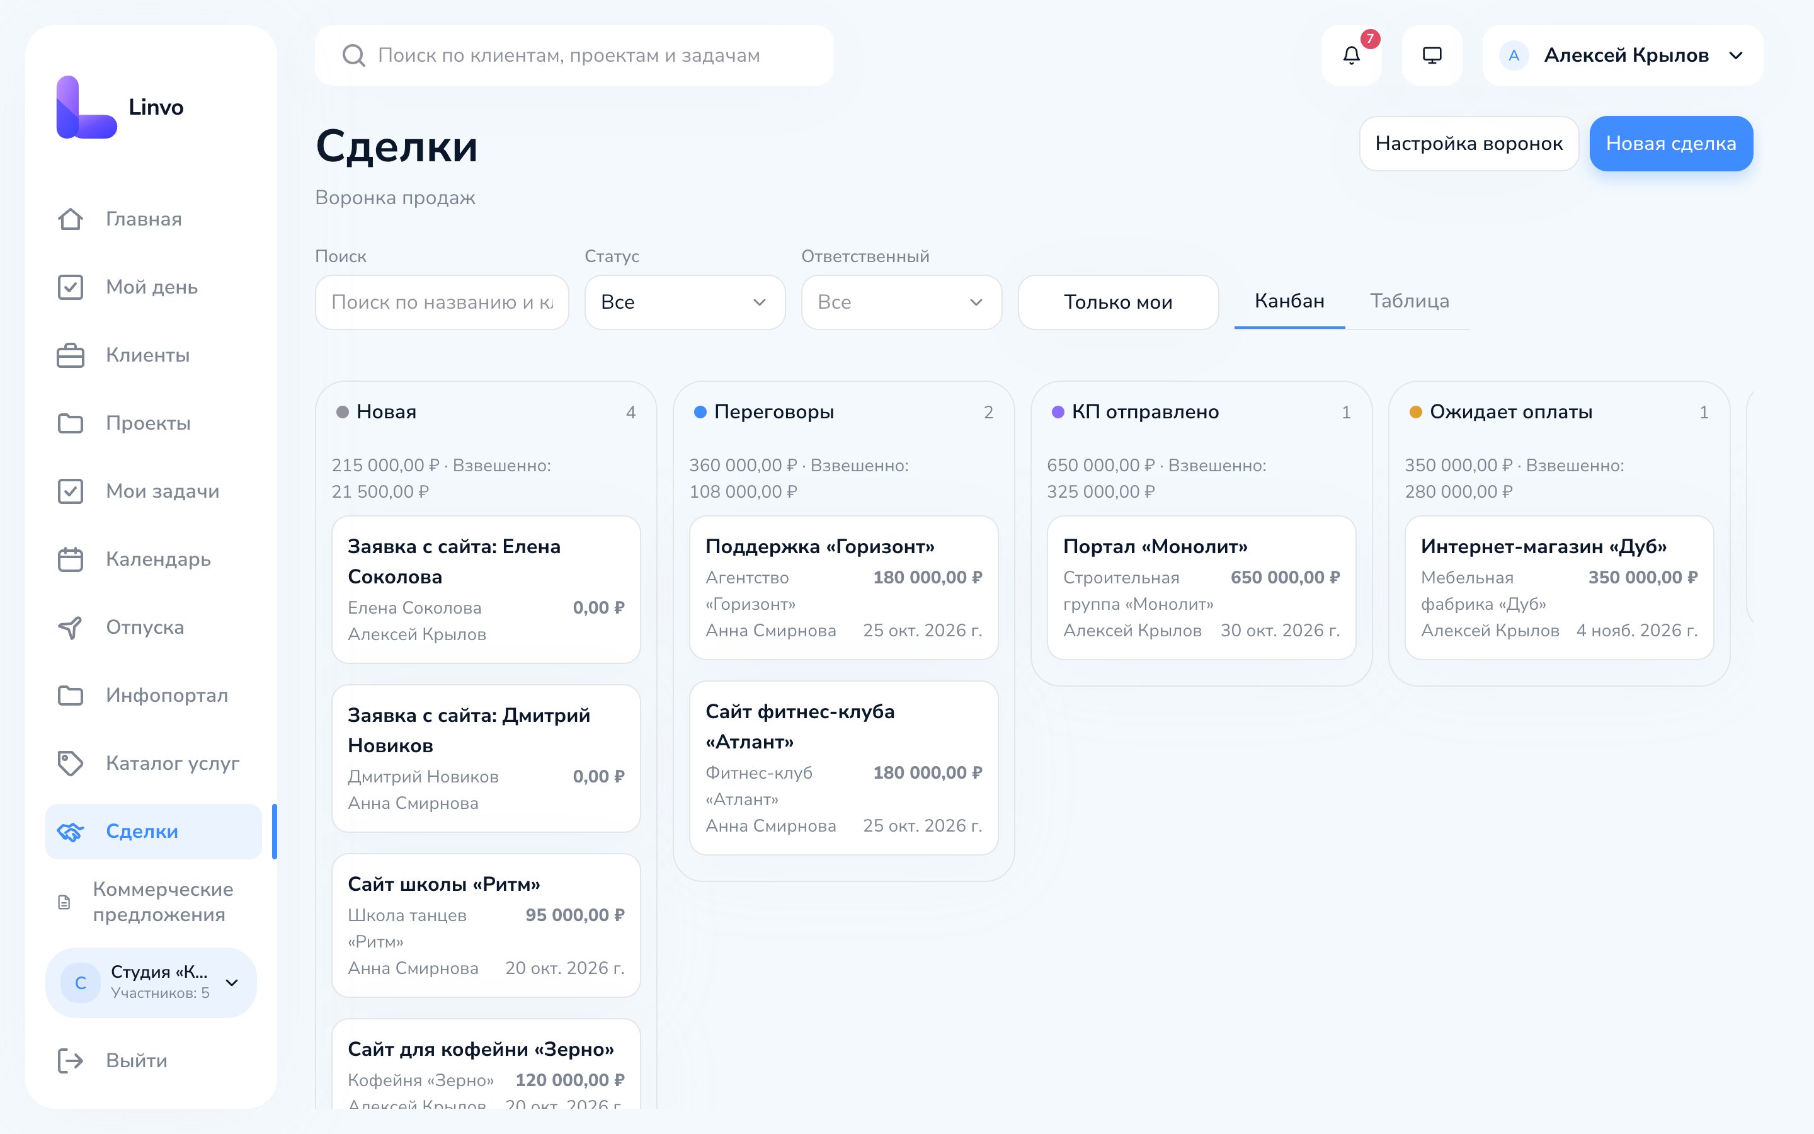Viewport: 1814px width, 1134px height.
Task: Click the Новая сделка button
Action: tap(1671, 143)
